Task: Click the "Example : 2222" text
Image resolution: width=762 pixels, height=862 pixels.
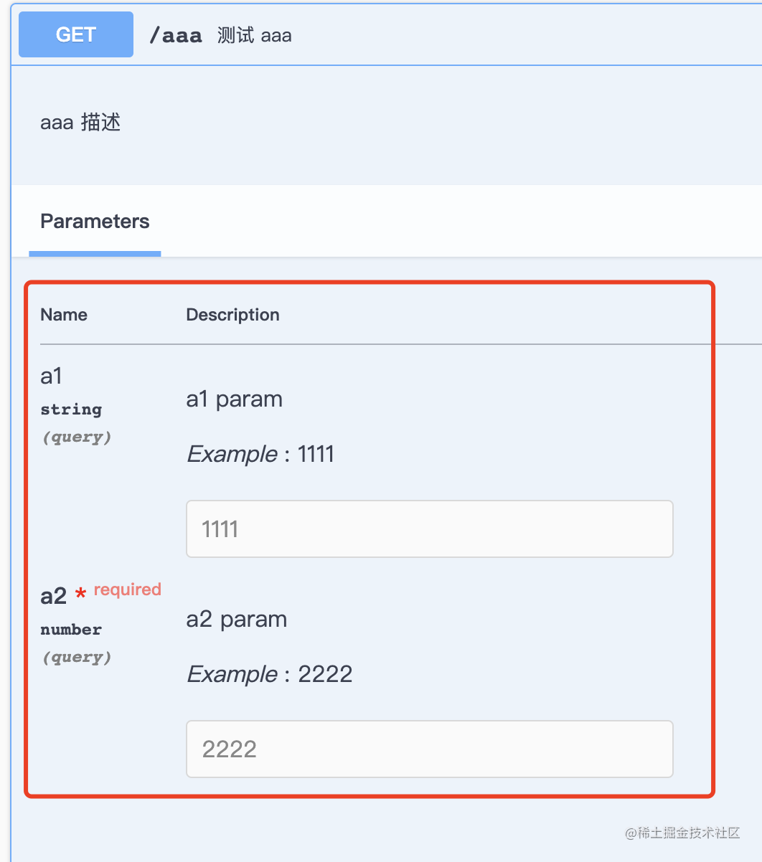Action: [269, 674]
